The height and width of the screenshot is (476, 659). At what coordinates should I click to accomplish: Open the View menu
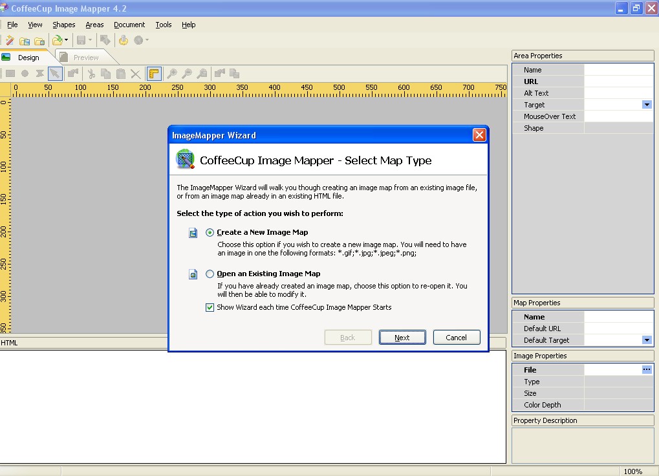[36, 25]
